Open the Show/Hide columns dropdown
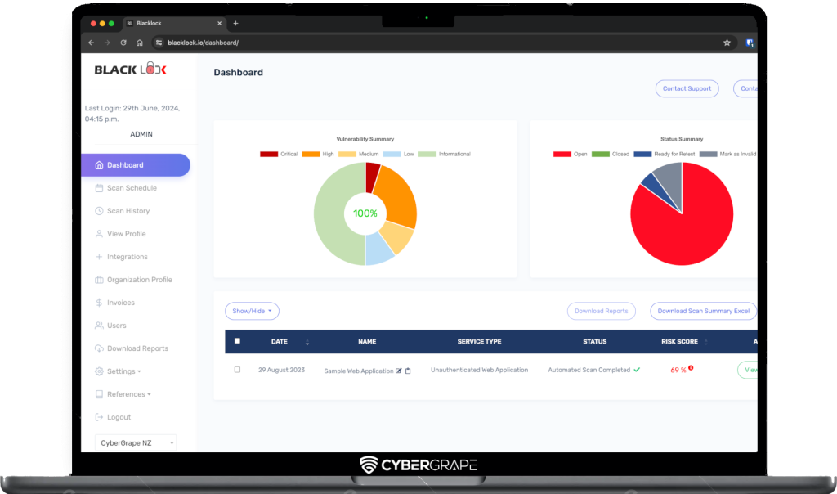Viewport: 837px width, 494px height. 252,311
